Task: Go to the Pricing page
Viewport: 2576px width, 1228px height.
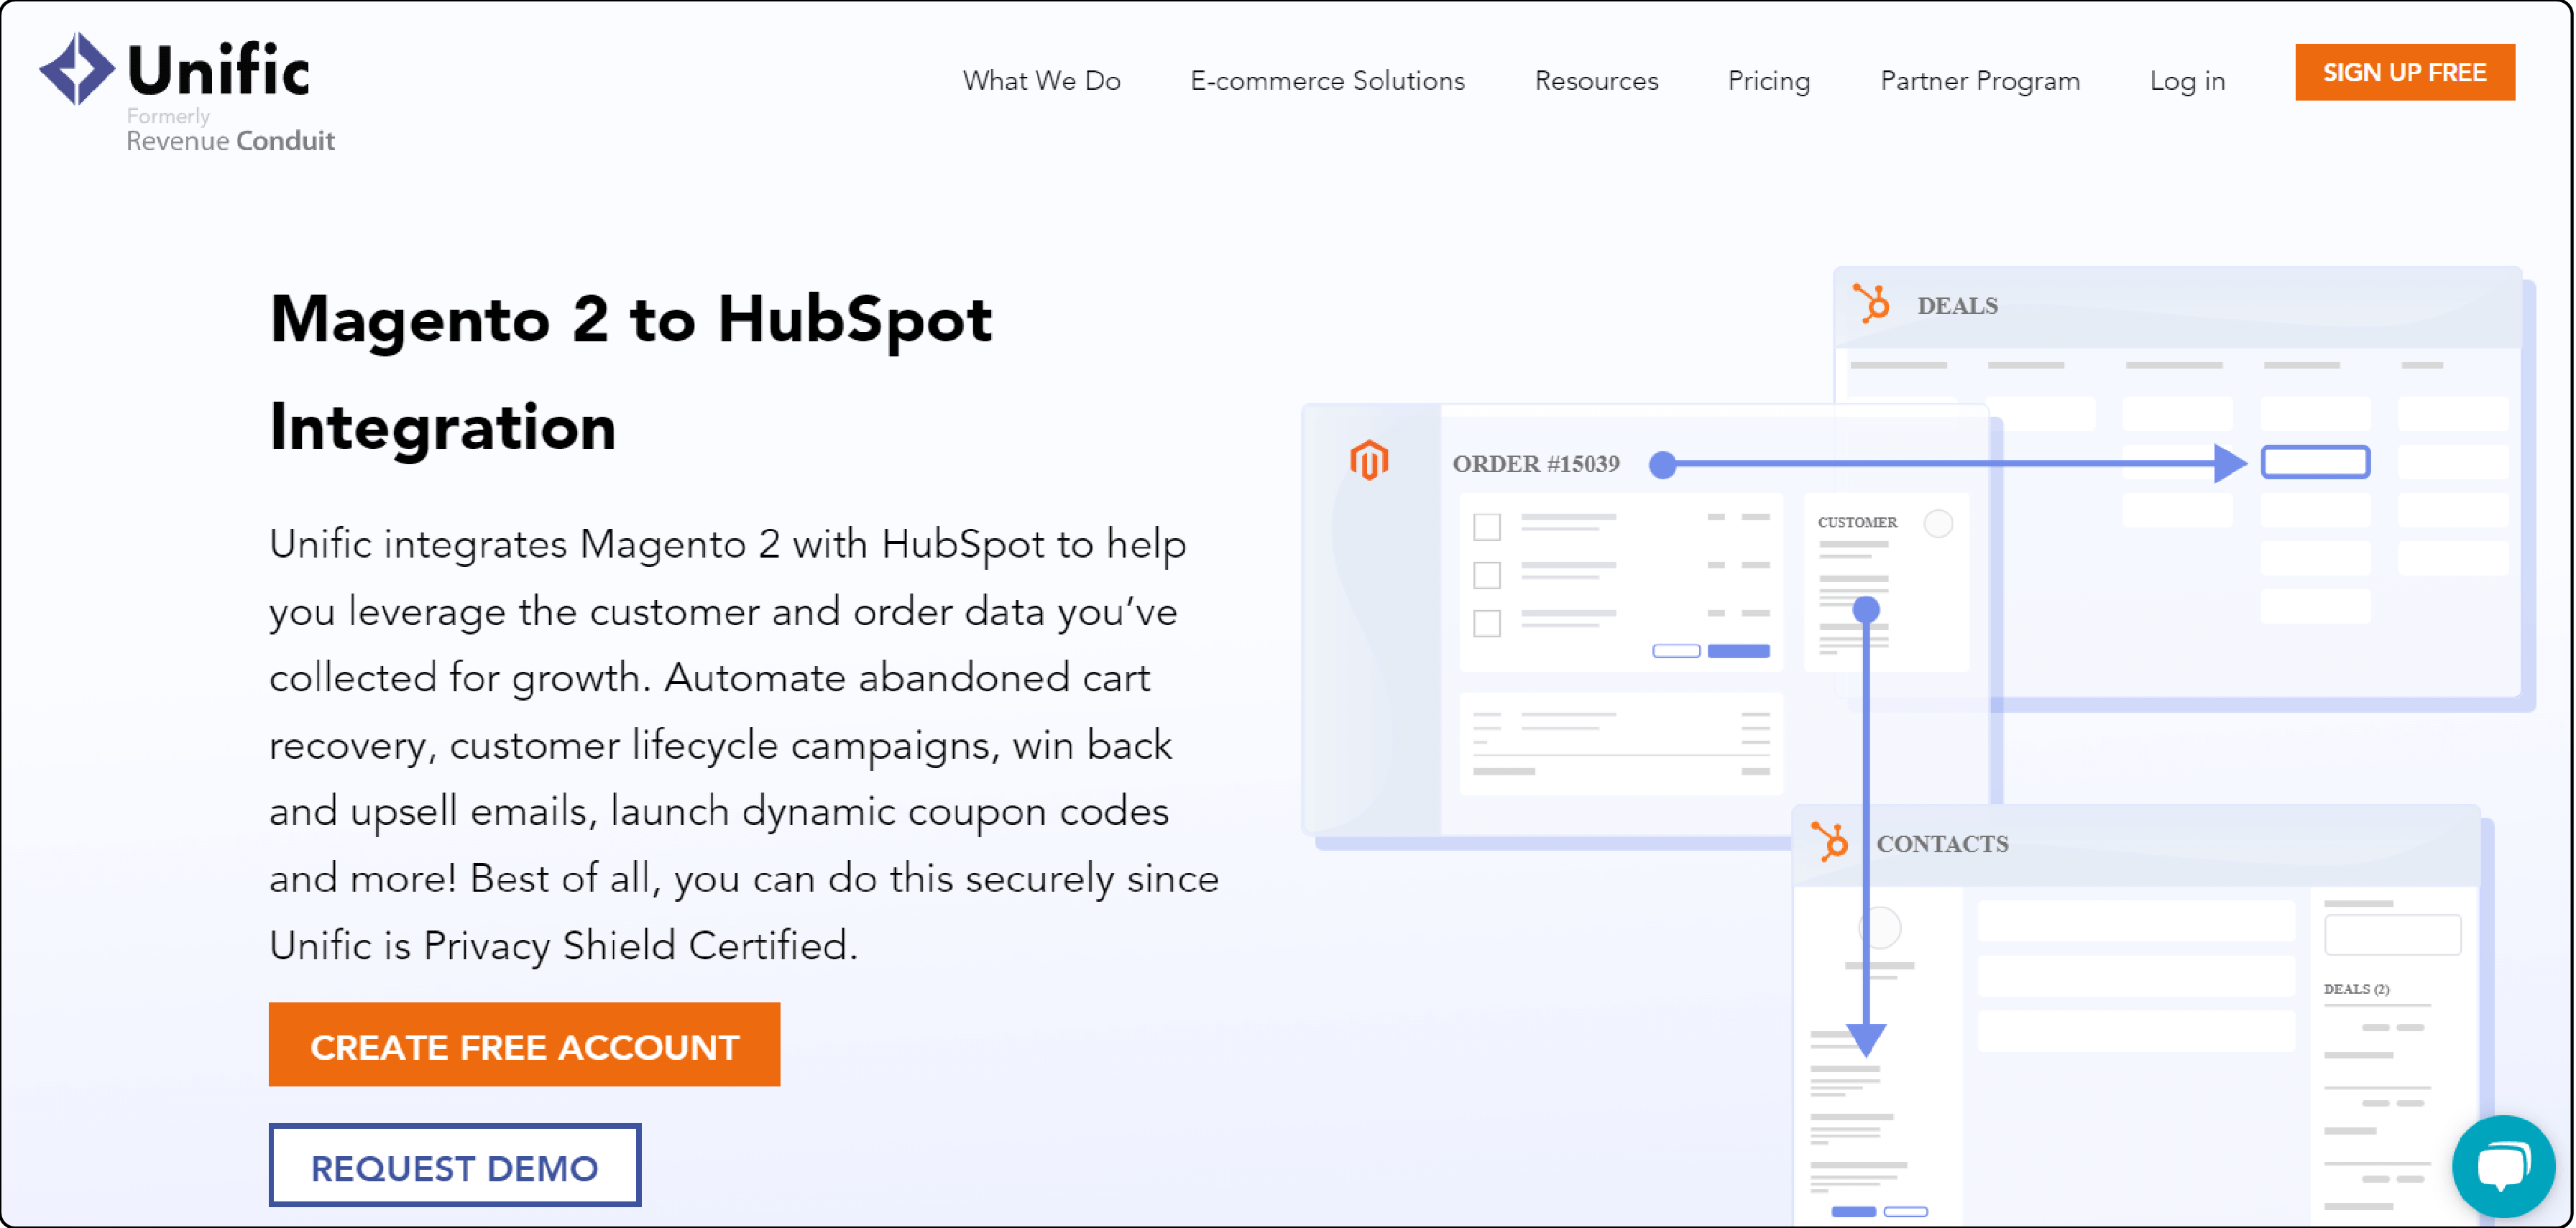Action: click(x=1768, y=81)
